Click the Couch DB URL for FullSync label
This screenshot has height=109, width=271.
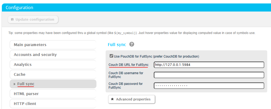tap(128, 65)
